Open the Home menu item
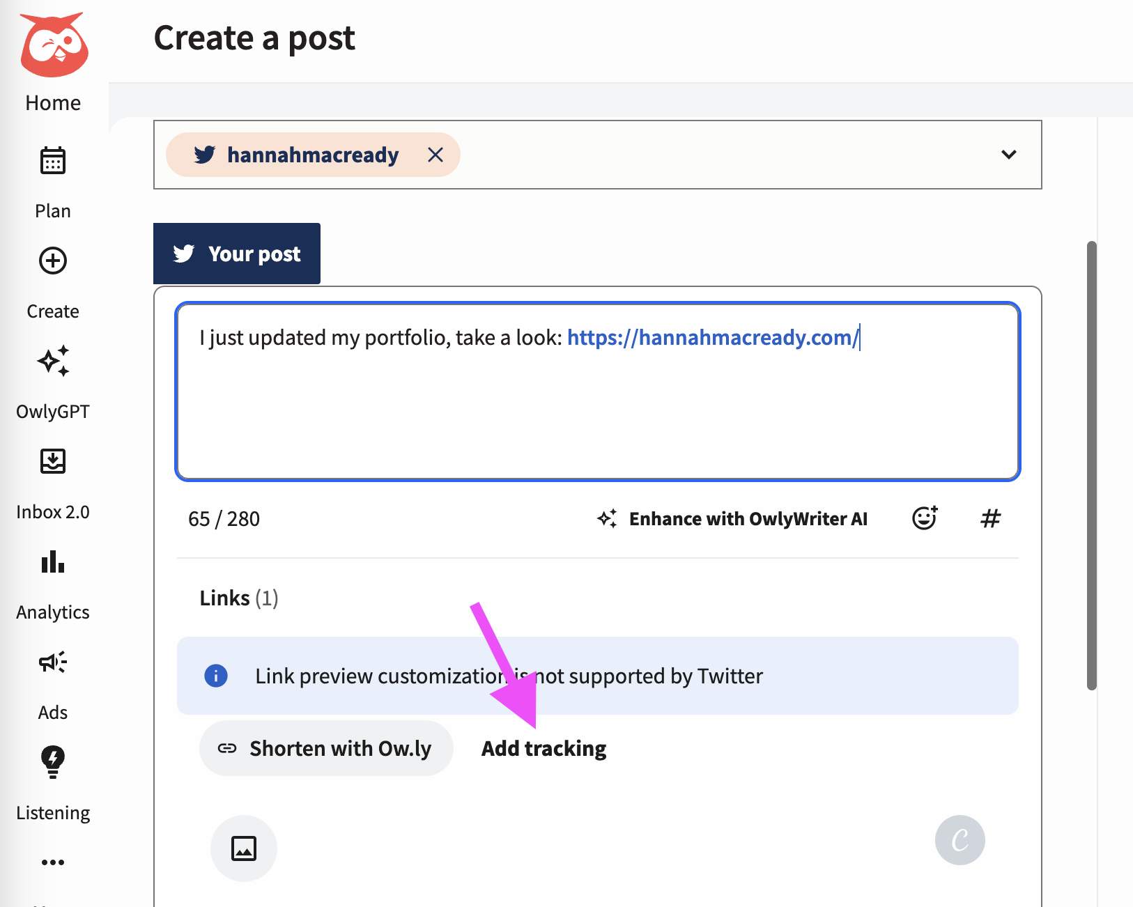This screenshot has width=1133, height=907. [x=52, y=102]
